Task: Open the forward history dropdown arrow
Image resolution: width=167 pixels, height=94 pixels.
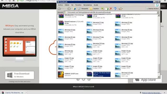Action: coord(72,9)
